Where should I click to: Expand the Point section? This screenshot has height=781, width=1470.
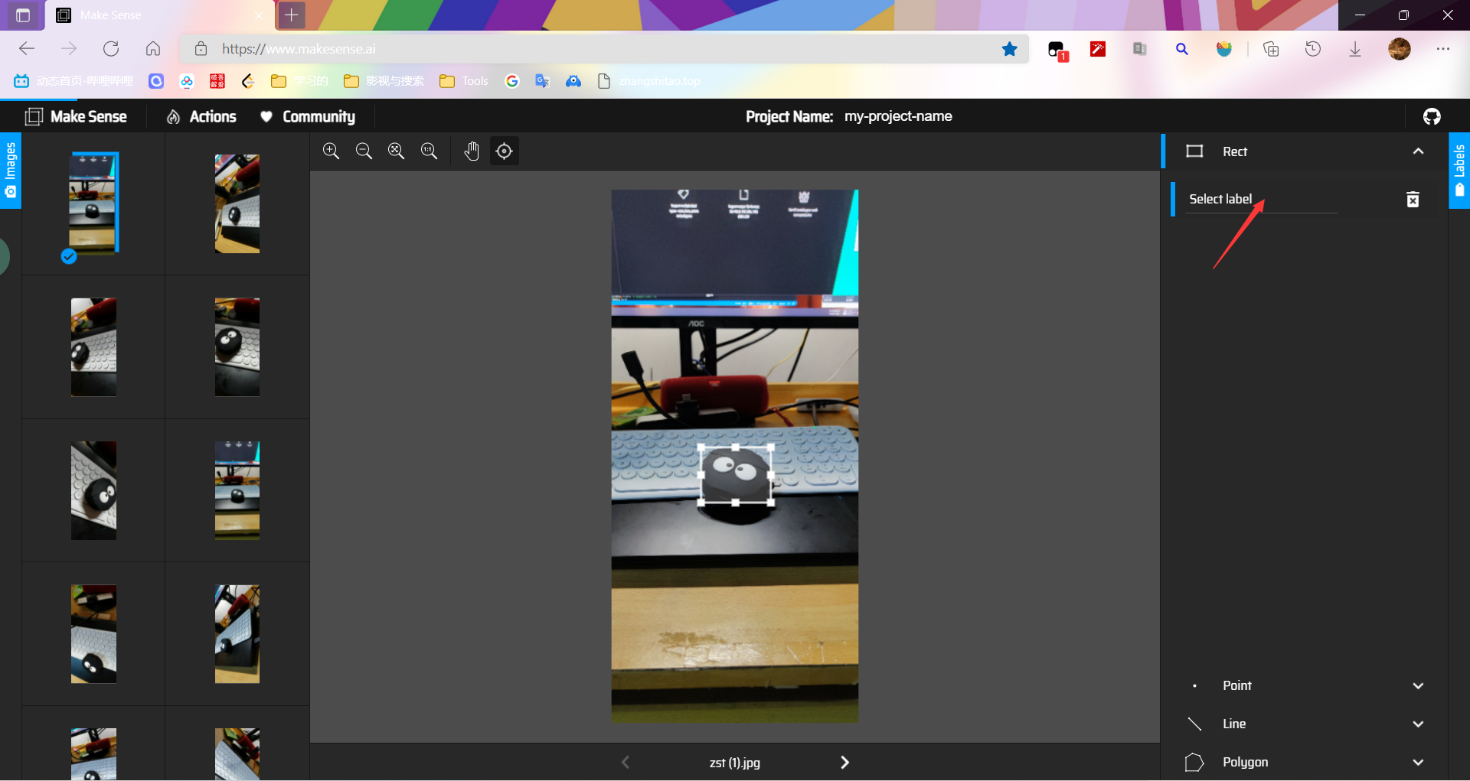[1305, 685]
